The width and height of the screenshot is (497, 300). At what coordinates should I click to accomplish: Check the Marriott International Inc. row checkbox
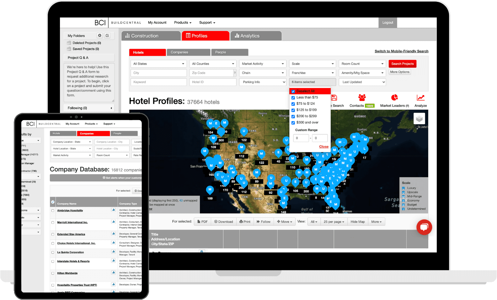(x=53, y=222)
